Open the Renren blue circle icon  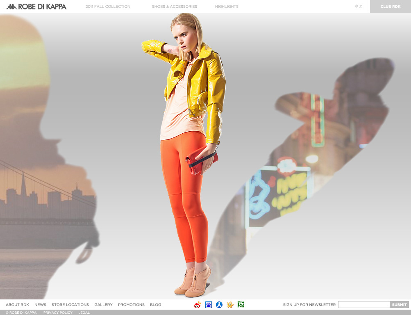coord(219,305)
